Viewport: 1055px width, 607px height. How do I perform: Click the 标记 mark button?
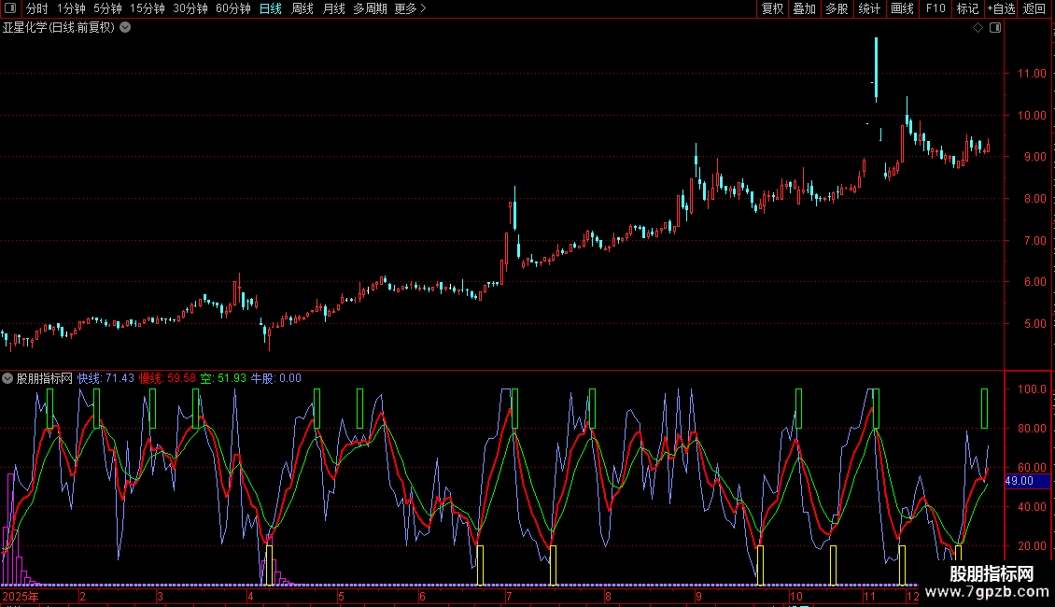coord(967,8)
